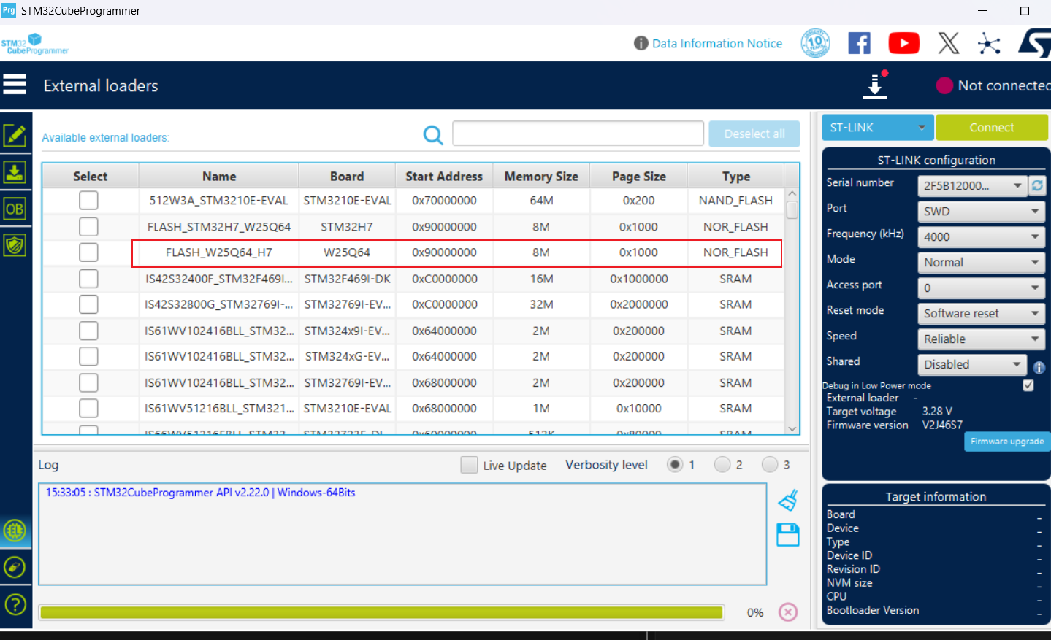Change the Frequency (kHz) dropdown
The width and height of the screenshot is (1051, 640).
981,237
